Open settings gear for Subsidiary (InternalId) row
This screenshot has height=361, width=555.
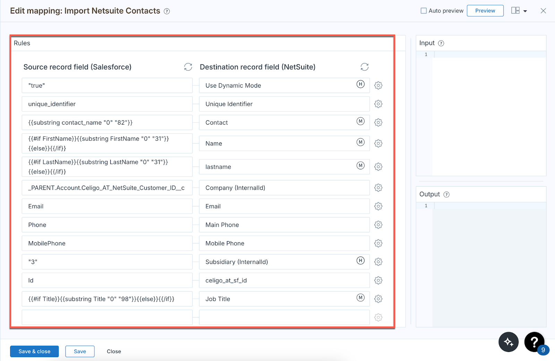[378, 262]
